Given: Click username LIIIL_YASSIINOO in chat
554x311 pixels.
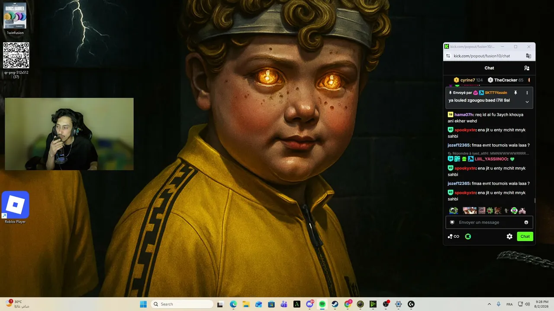Looking at the screenshot, I should pyautogui.click(x=491, y=159).
